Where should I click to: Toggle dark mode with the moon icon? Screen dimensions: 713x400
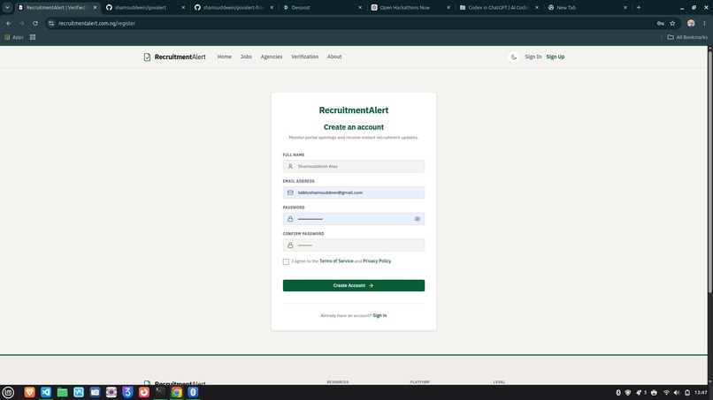pos(514,57)
